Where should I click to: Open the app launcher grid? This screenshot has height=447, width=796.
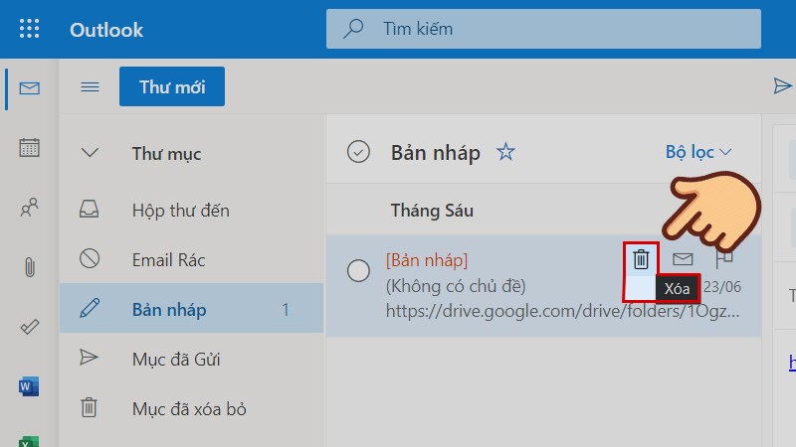pyautogui.click(x=29, y=29)
